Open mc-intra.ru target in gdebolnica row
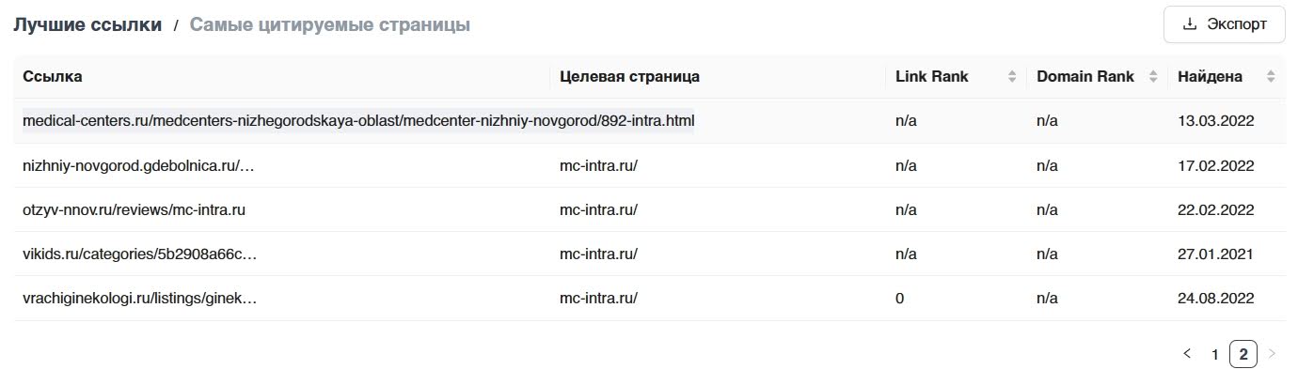Image resolution: width=1298 pixels, height=385 pixels. [x=598, y=166]
